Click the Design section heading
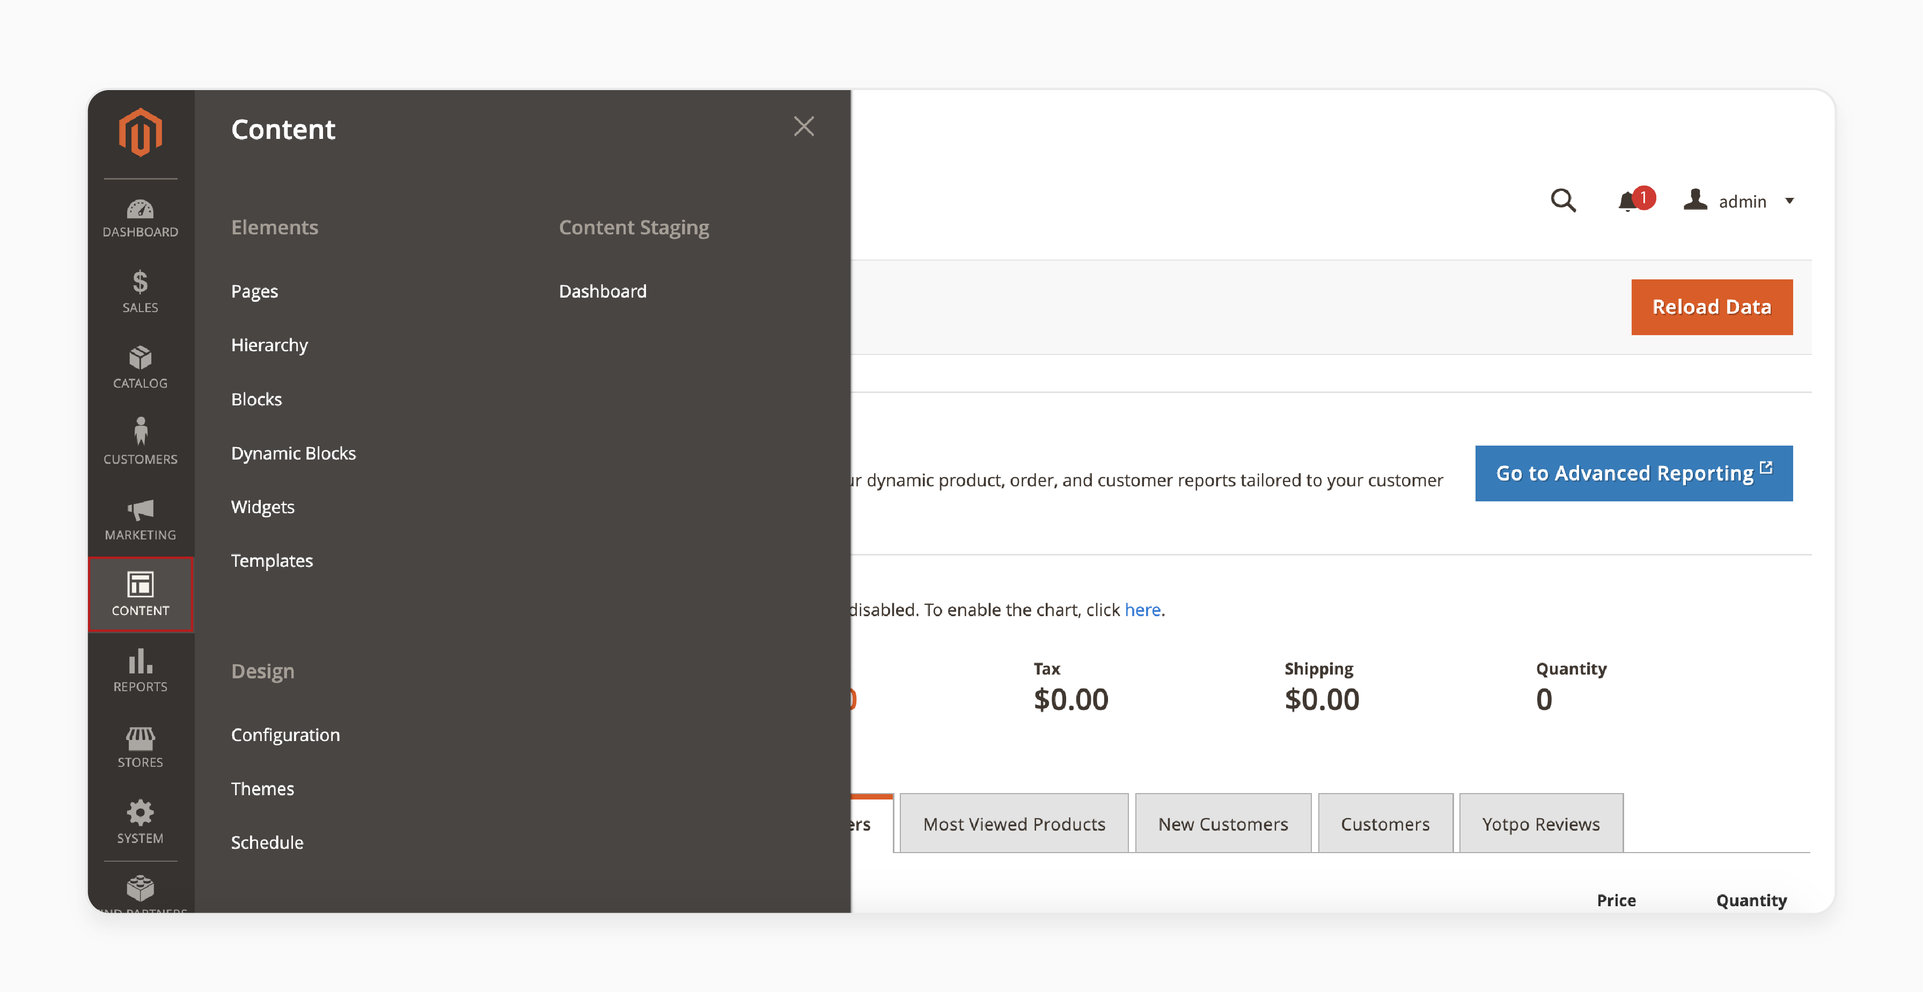1923x992 pixels. coord(263,670)
